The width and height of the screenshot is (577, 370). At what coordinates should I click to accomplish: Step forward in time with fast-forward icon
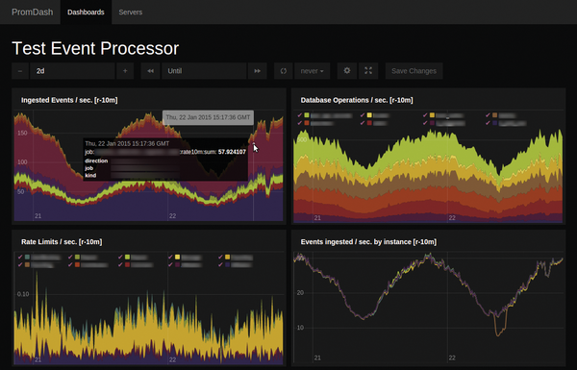point(257,71)
